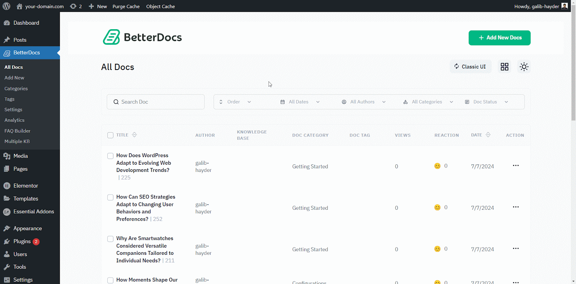Open Tags submenu link
Viewport: 576px width, 284px height.
(9, 99)
